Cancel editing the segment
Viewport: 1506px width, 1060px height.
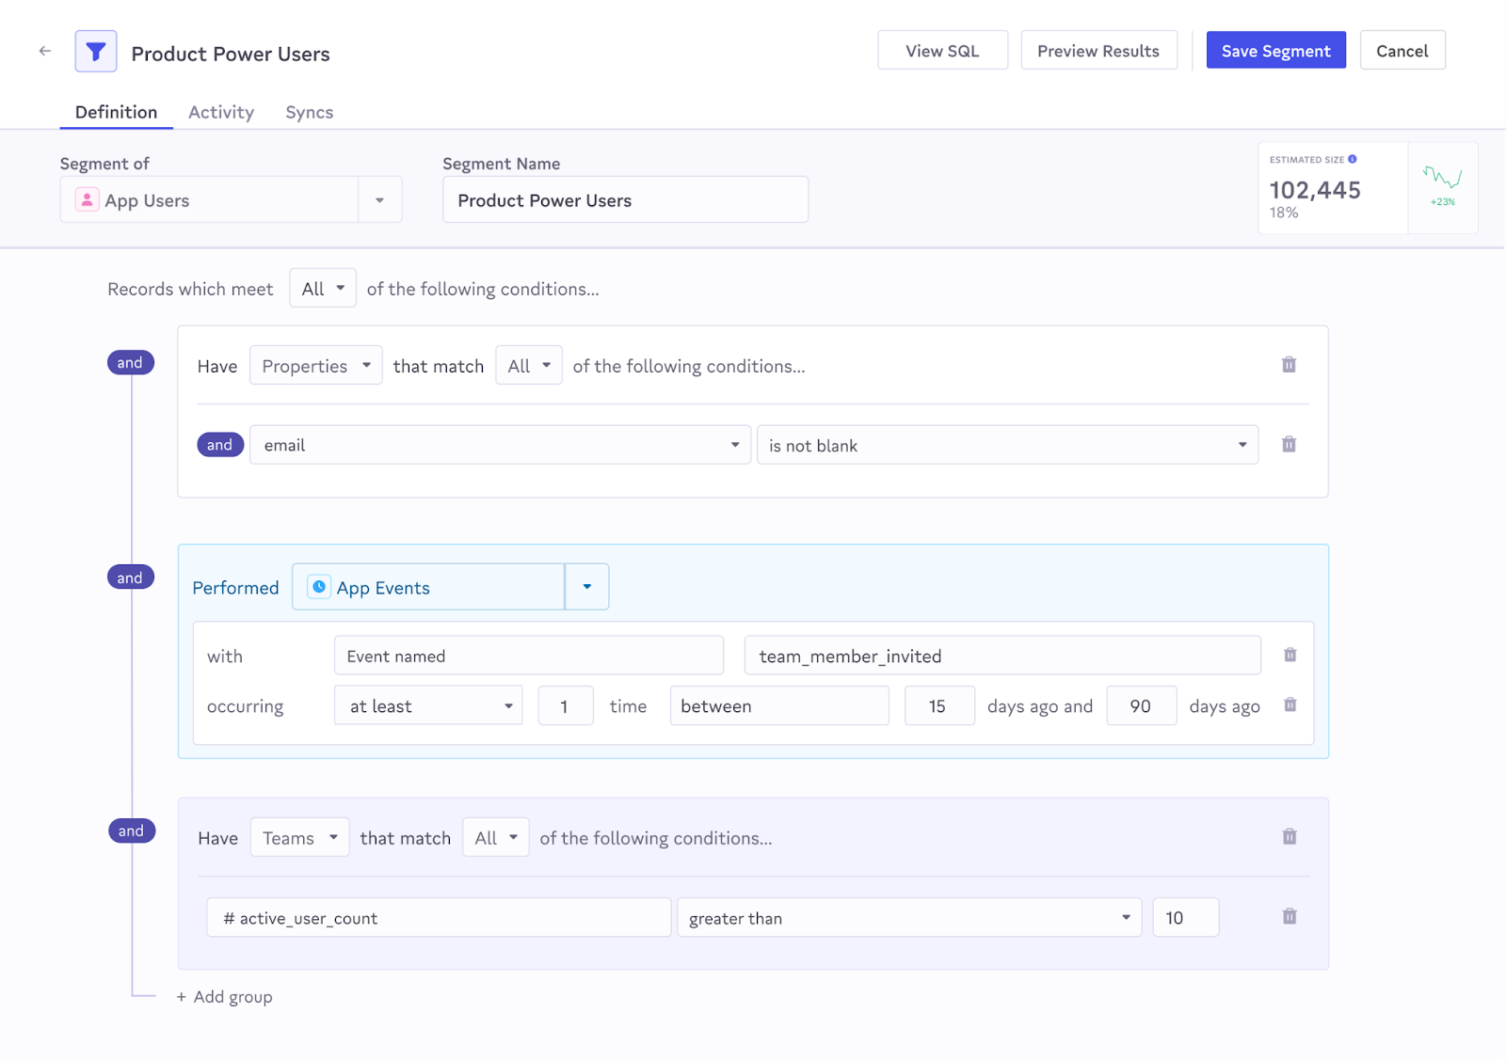pyautogui.click(x=1402, y=51)
